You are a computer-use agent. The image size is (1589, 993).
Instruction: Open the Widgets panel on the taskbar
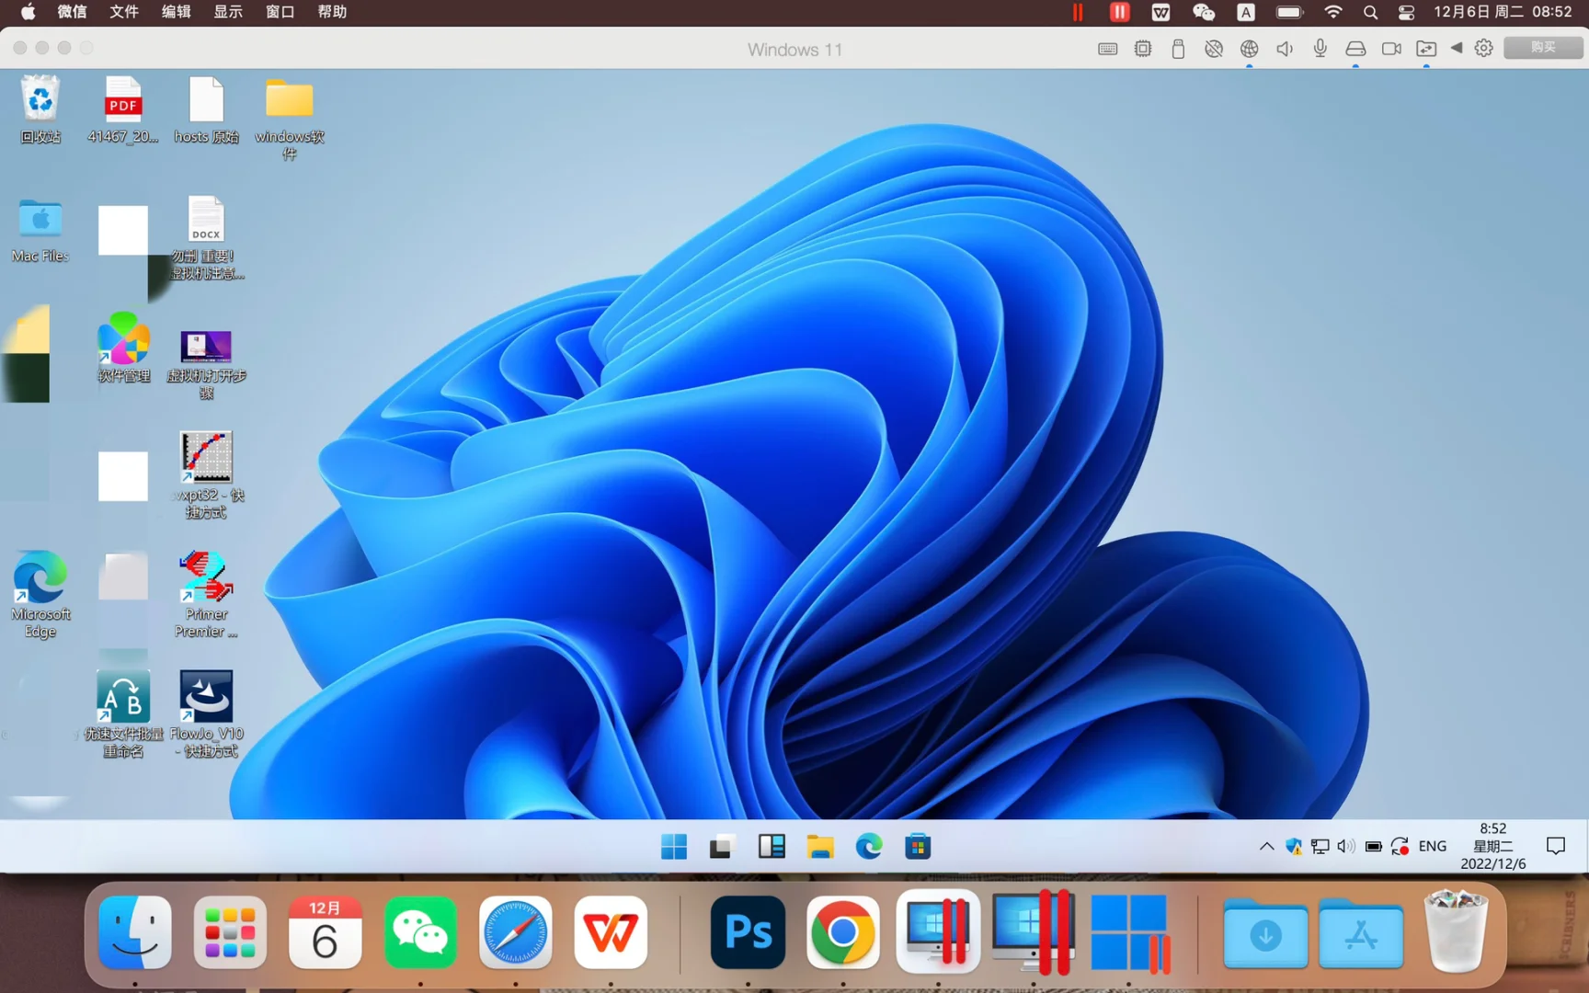772,847
